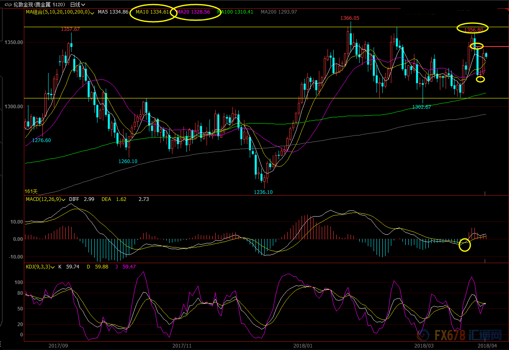Click the circled MA10 1334.61 label

(153, 12)
